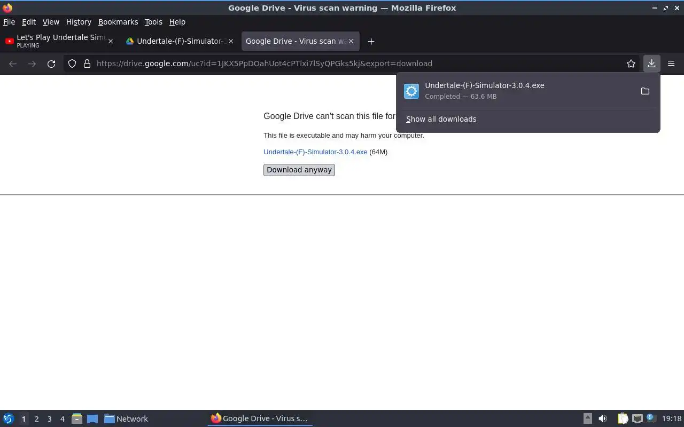This screenshot has width=684, height=427.
Task: Minimize the Firefox window
Action: pyautogui.click(x=655, y=8)
